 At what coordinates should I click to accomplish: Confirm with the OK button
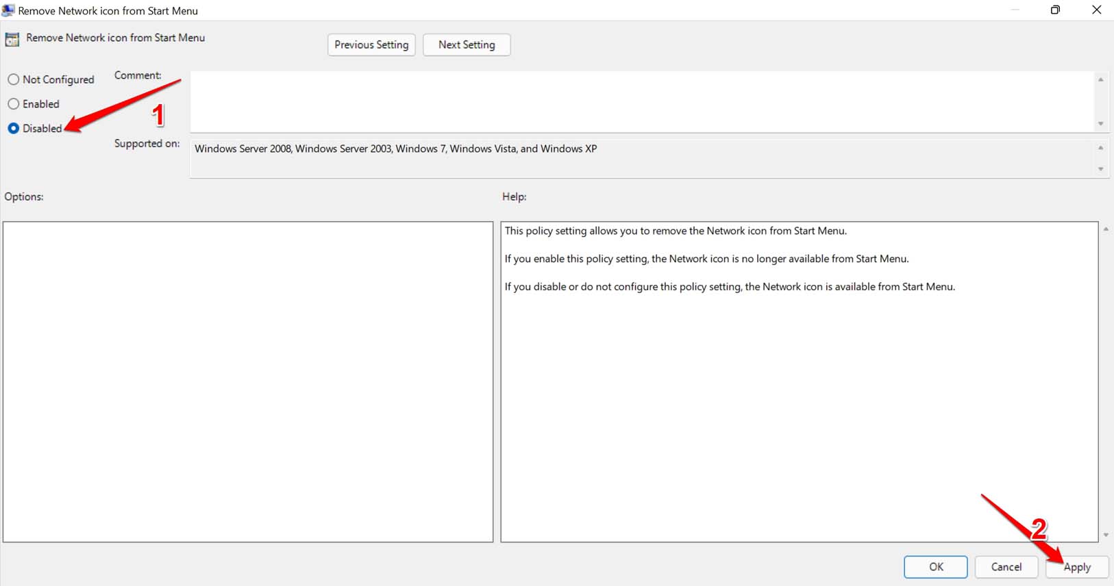click(x=936, y=567)
